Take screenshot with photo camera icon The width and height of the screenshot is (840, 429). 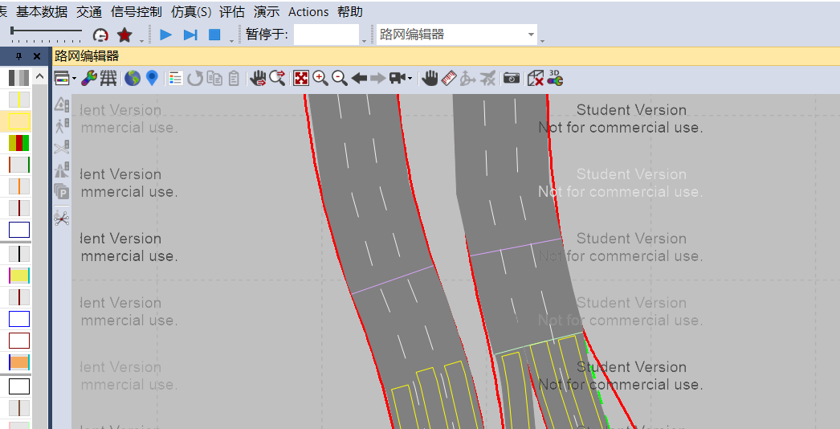[511, 78]
